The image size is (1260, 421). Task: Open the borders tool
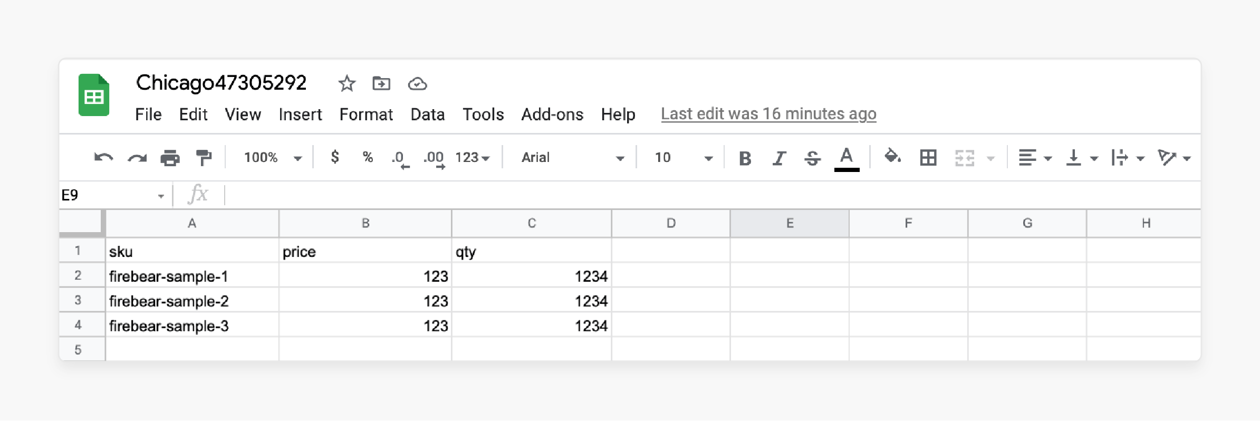(x=928, y=158)
